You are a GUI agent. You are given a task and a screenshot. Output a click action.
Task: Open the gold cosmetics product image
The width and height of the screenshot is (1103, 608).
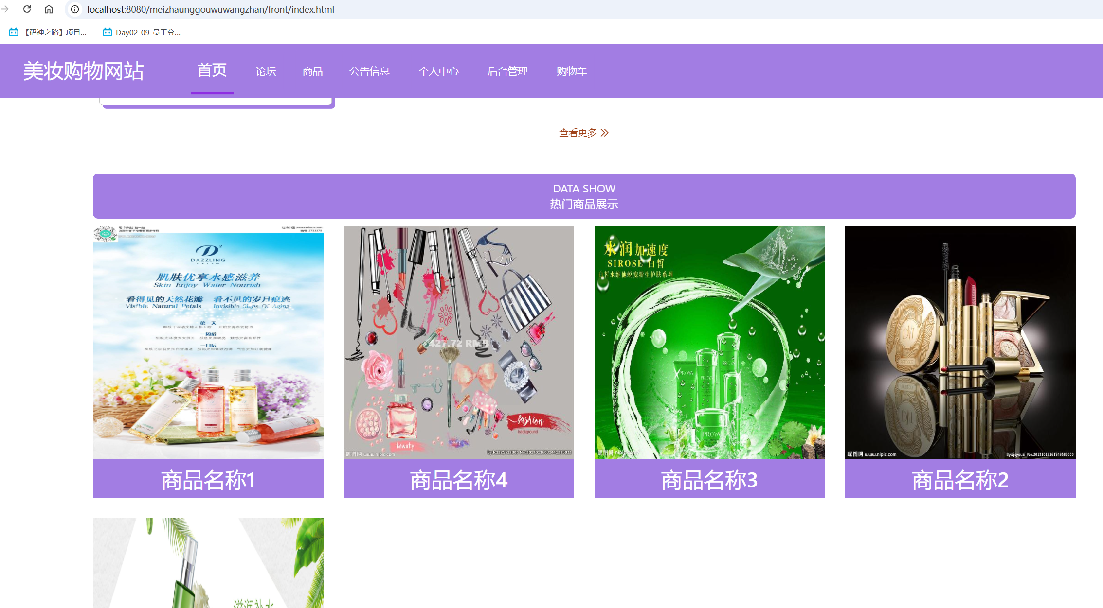[960, 342]
